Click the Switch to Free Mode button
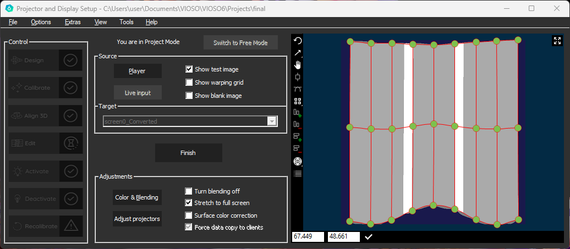This screenshot has height=249, width=570. (240, 43)
